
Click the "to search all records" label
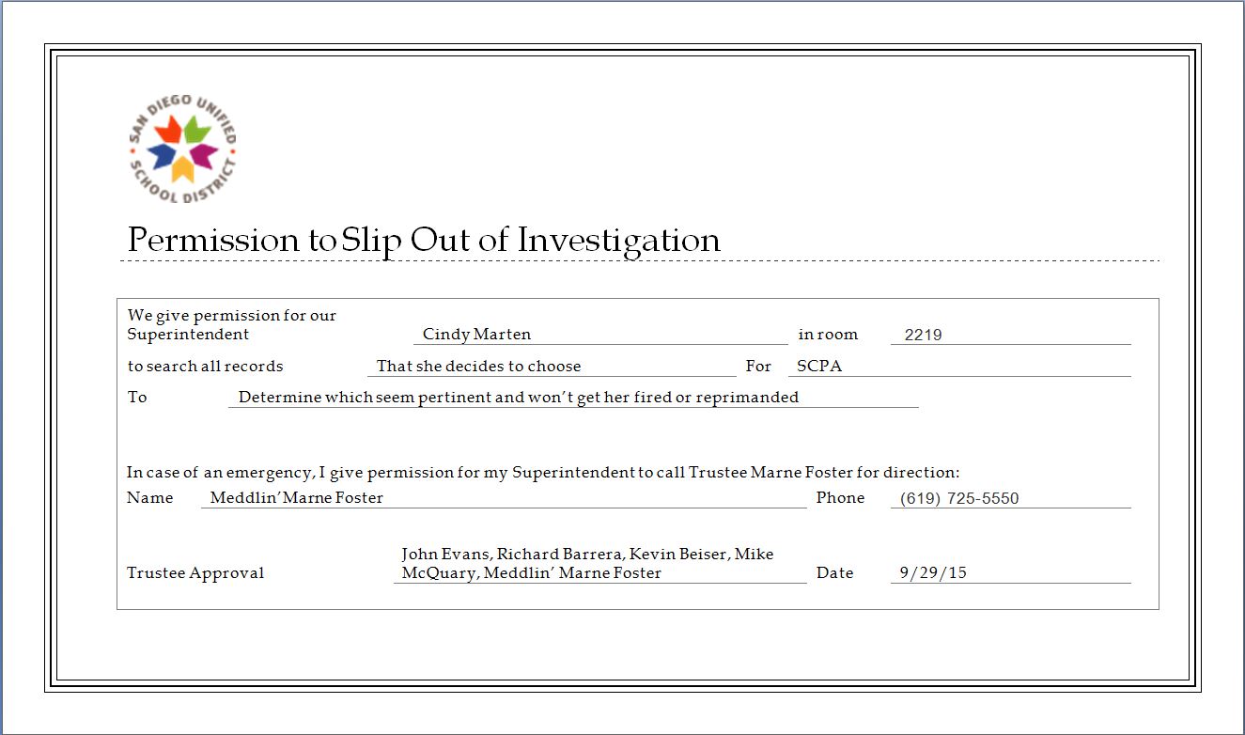pos(205,367)
